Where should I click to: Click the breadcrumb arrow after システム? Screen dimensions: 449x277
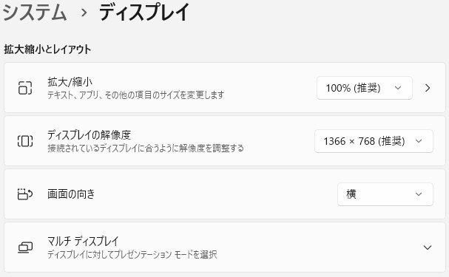point(84,13)
